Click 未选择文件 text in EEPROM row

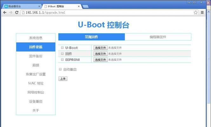[115, 60]
